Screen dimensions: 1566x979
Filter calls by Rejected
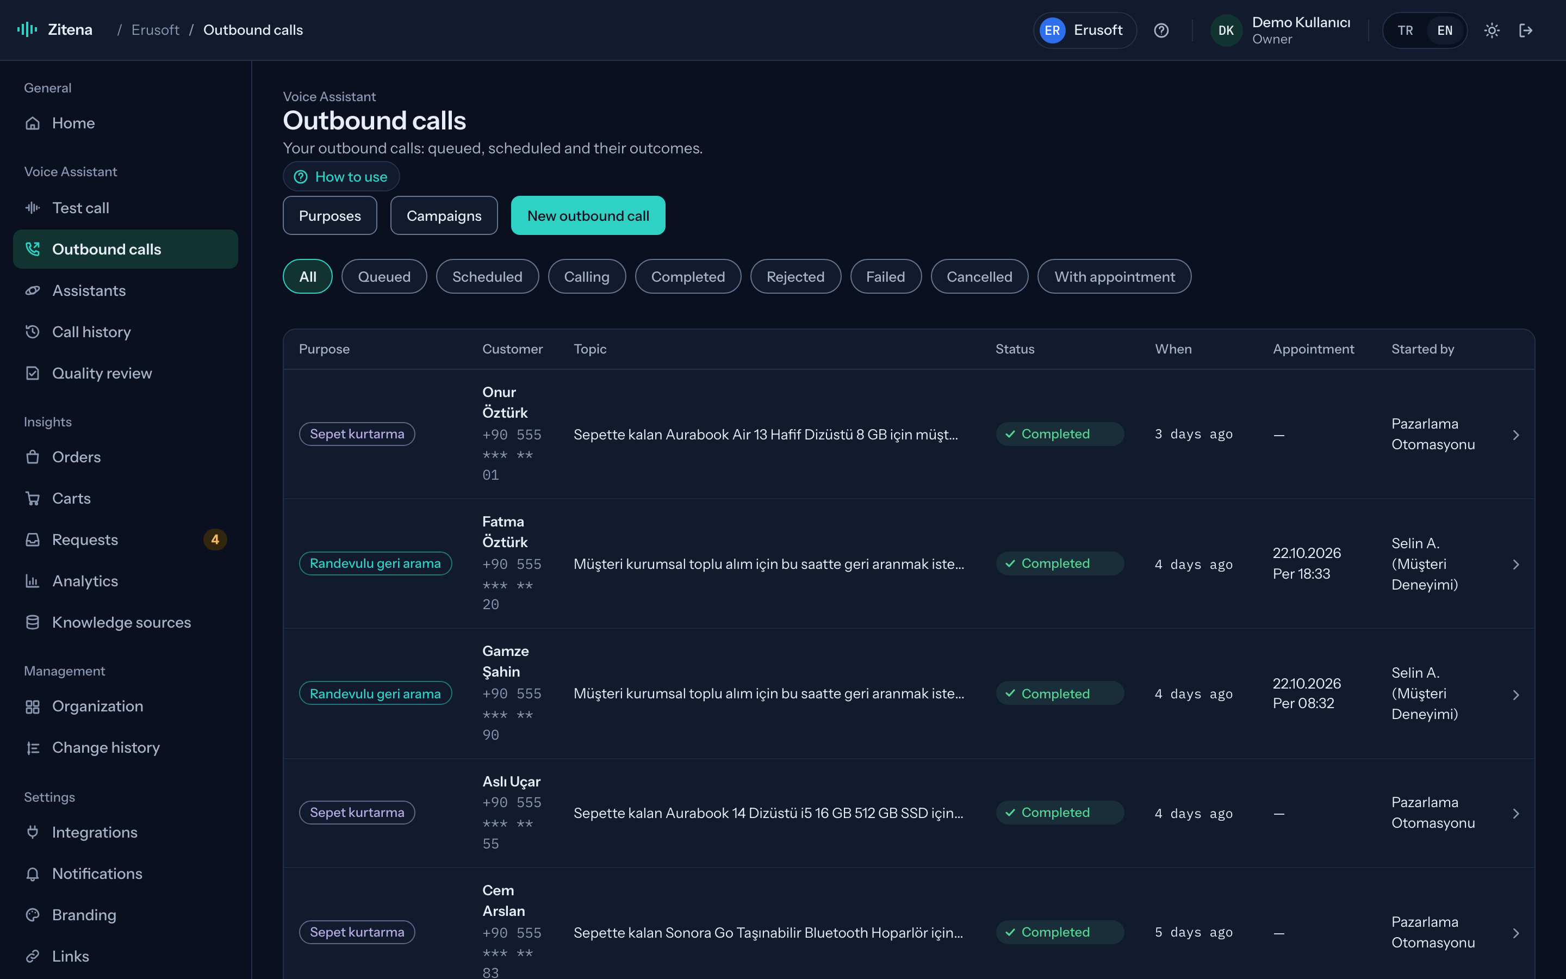pyautogui.click(x=796, y=276)
